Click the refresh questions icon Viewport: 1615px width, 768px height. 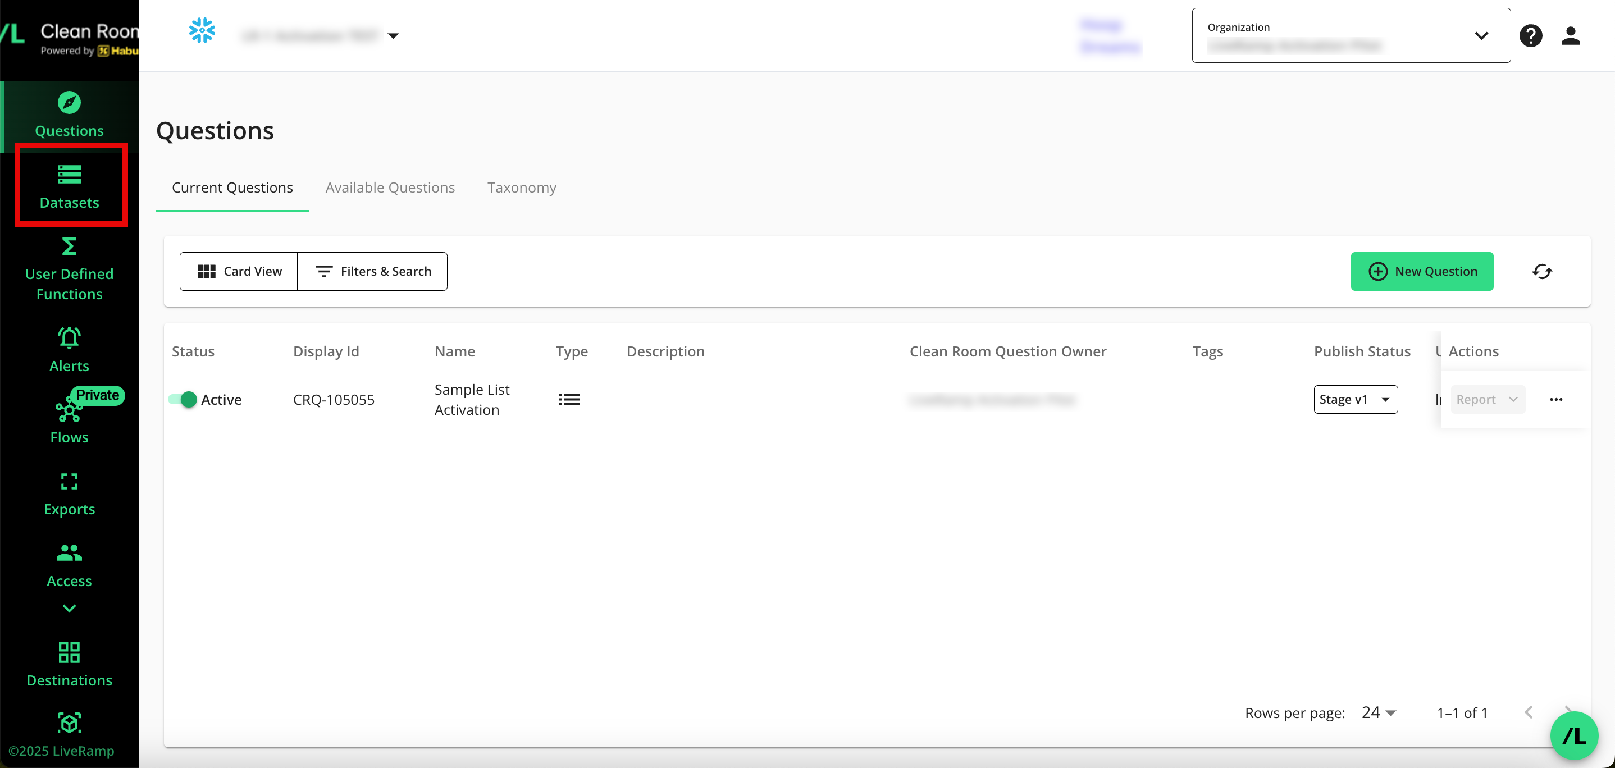click(x=1541, y=272)
